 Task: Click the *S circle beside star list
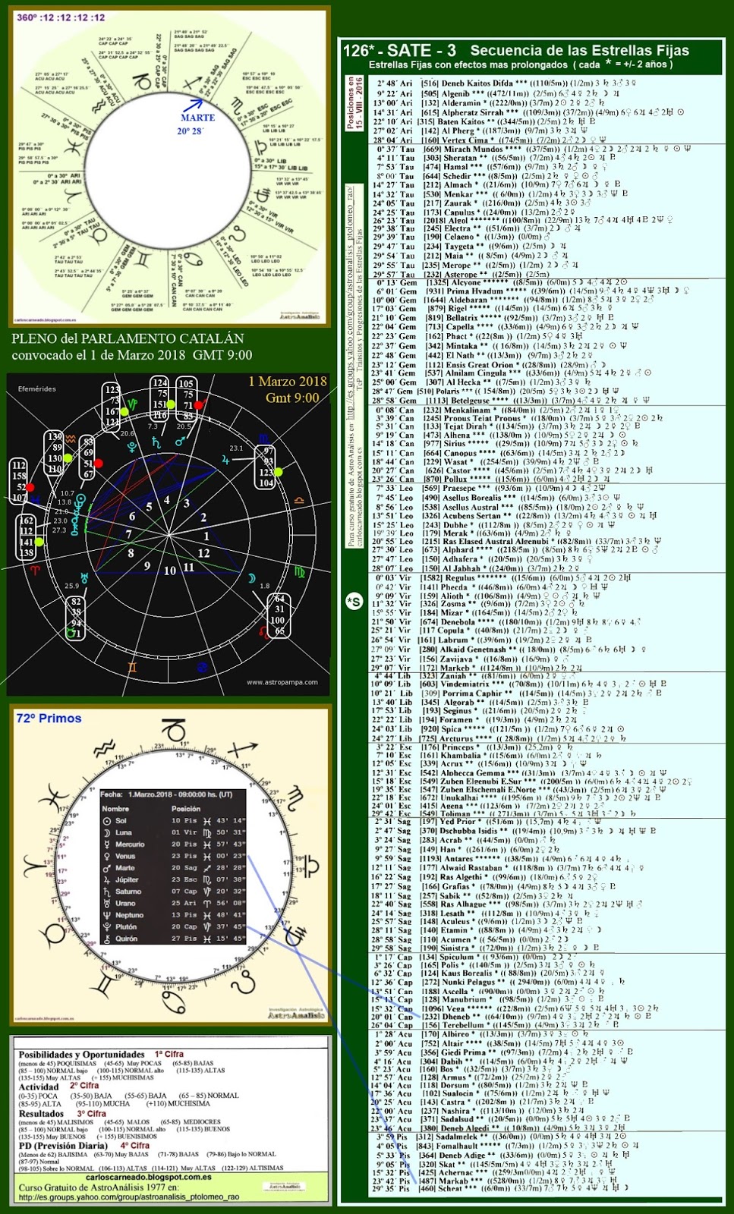click(354, 602)
